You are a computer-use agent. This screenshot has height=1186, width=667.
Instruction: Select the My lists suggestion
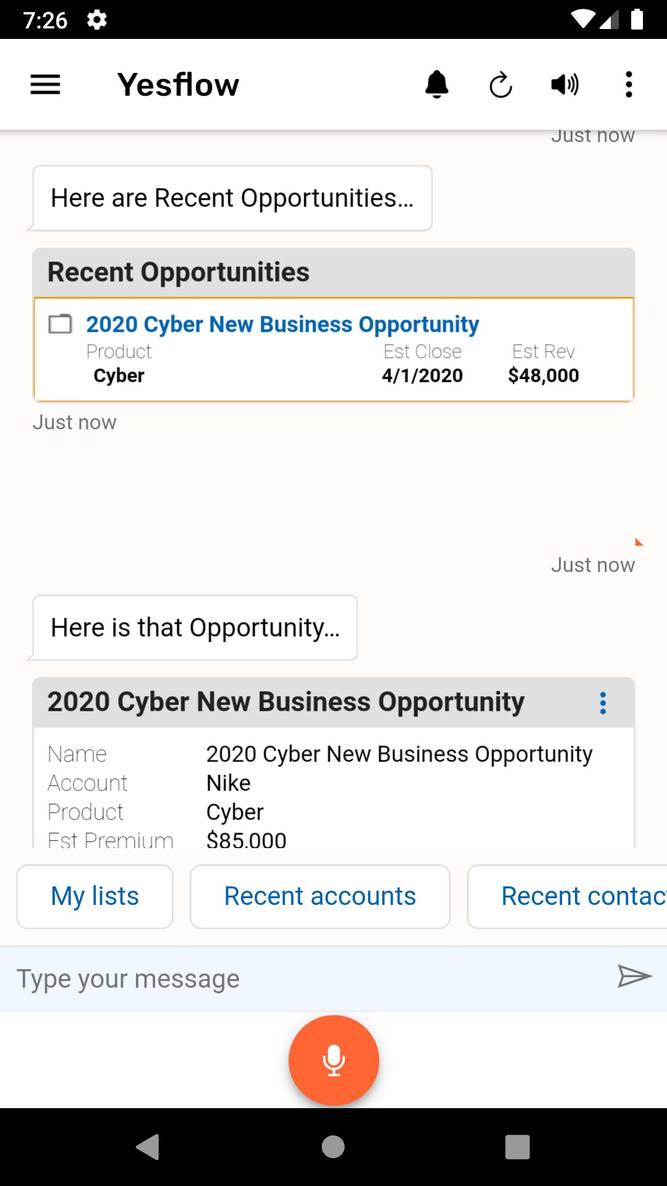tap(94, 896)
